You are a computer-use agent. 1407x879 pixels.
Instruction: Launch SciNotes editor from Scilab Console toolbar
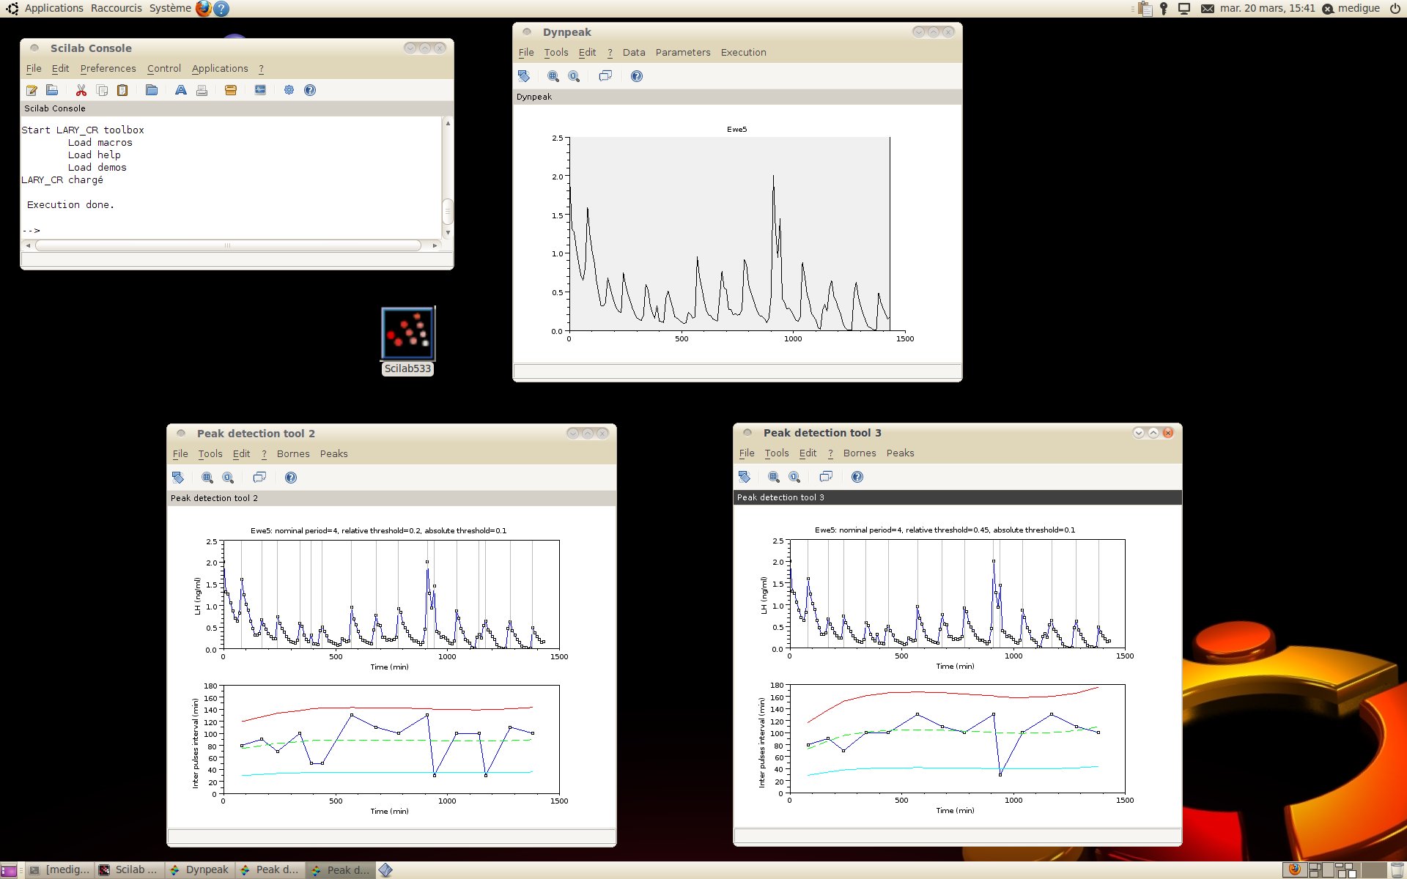pyautogui.click(x=32, y=90)
